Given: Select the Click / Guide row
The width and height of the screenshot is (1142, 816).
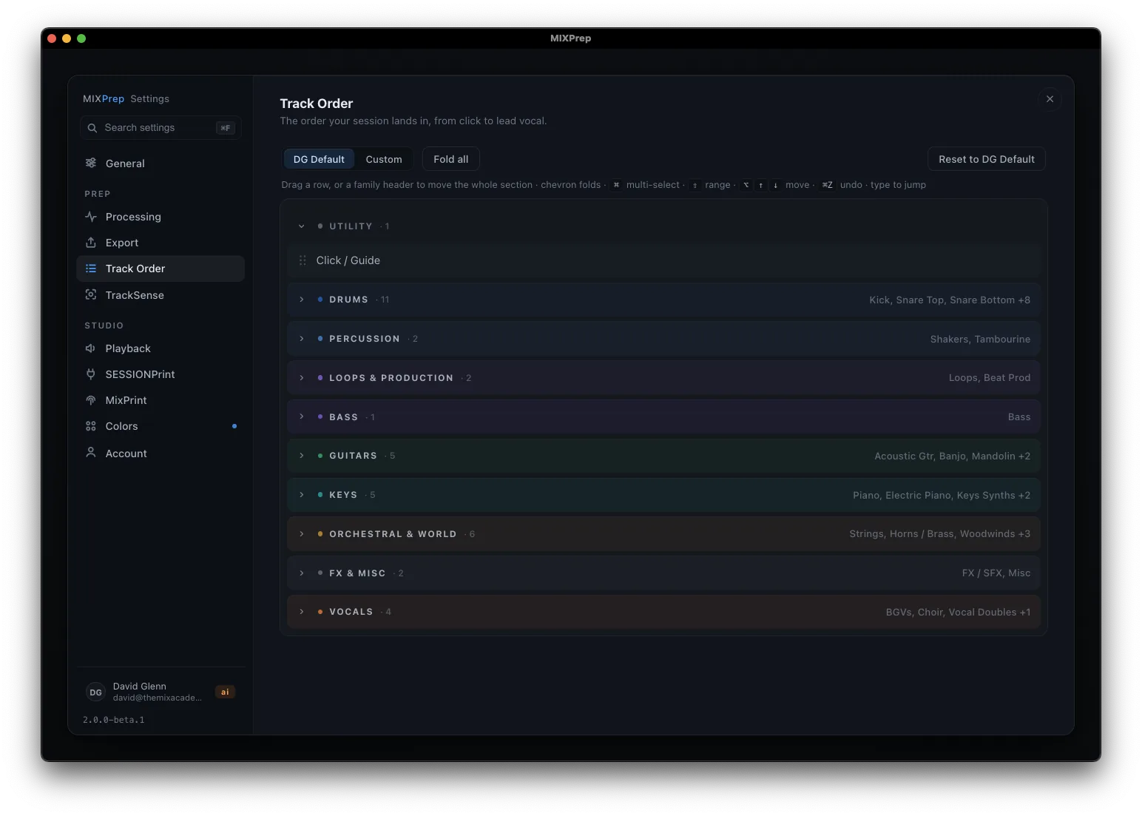Looking at the screenshot, I should [664, 260].
